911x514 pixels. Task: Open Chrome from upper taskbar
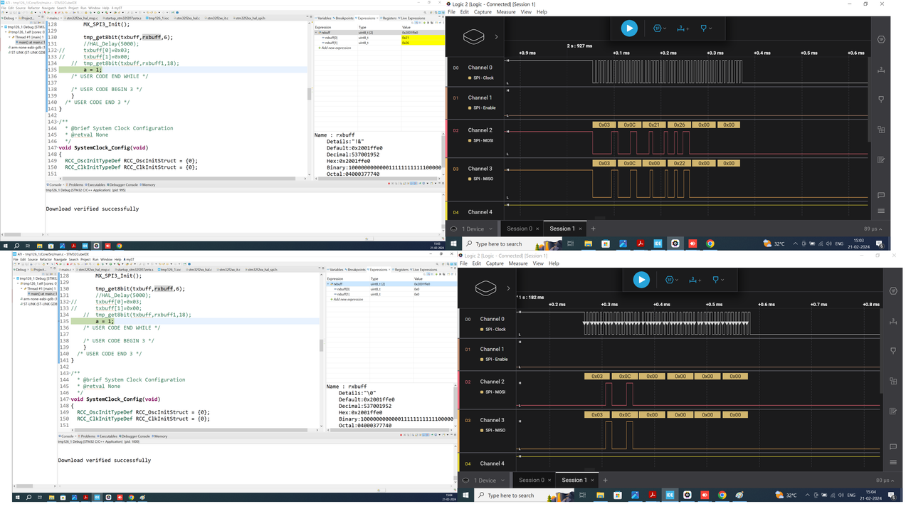tap(710, 243)
